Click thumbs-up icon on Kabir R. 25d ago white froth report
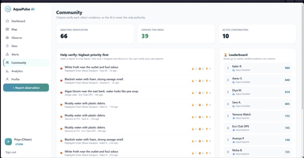 [193, 153]
